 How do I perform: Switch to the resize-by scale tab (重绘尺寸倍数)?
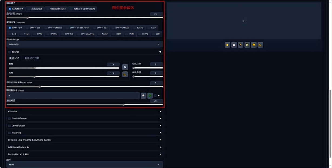32,58
